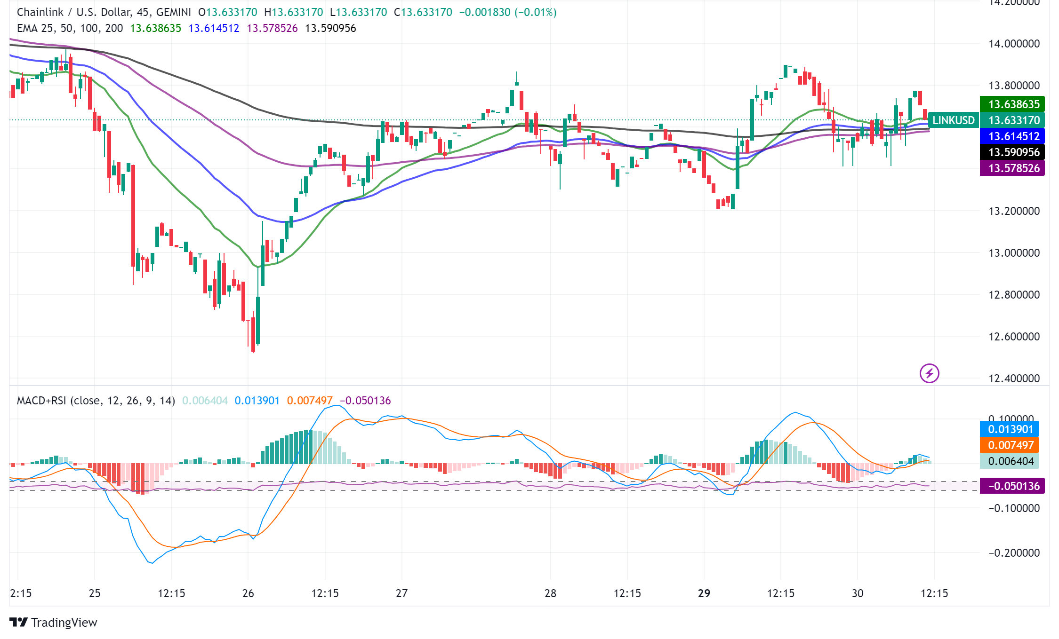Viewport: 1059px width, 639px height.
Task: Click the MACD 0.013901 blue axis label
Action: 1010,429
